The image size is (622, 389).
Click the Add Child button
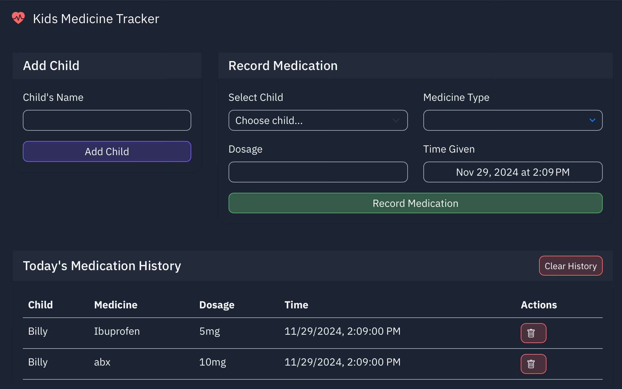pos(107,152)
